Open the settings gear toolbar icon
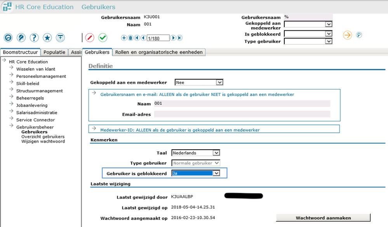This screenshot has width=388, height=227. tap(8, 38)
